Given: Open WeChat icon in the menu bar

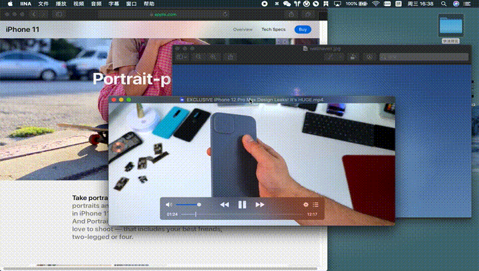Looking at the screenshot, I should click(287, 4).
